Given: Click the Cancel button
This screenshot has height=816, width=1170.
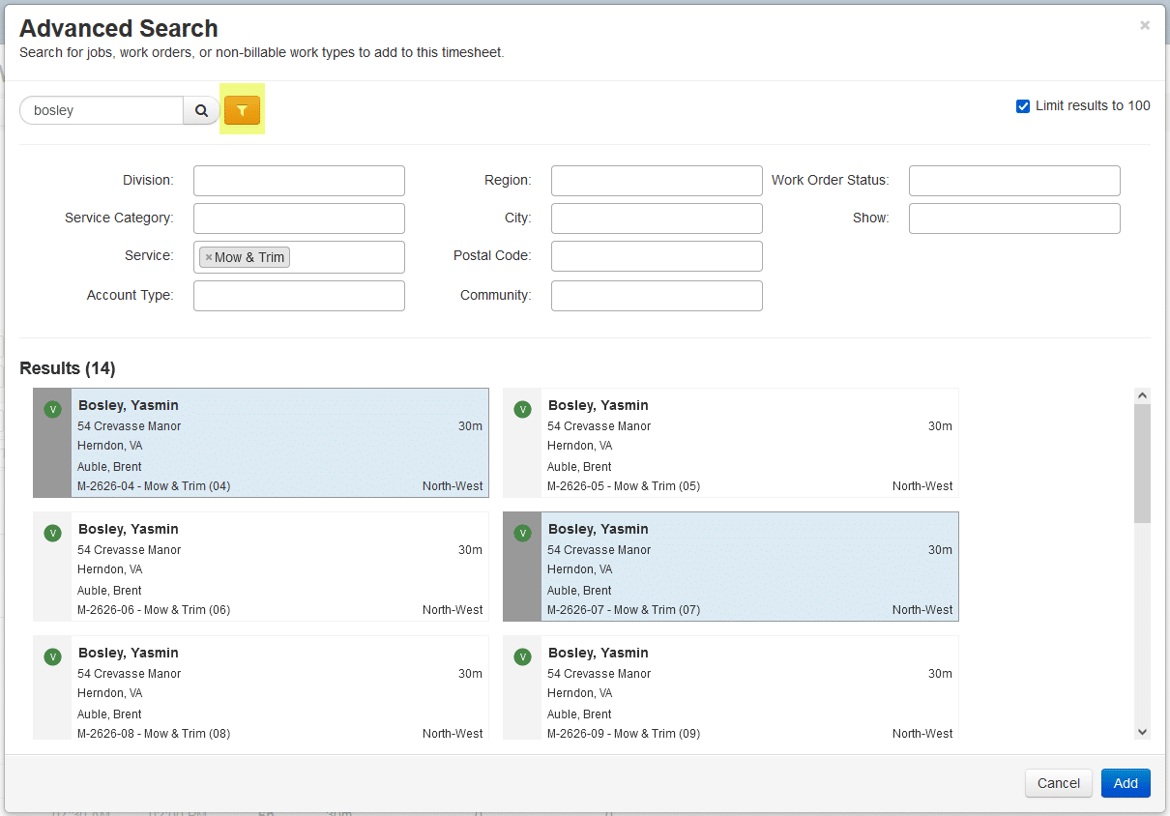Looking at the screenshot, I should (x=1059, y=783).
